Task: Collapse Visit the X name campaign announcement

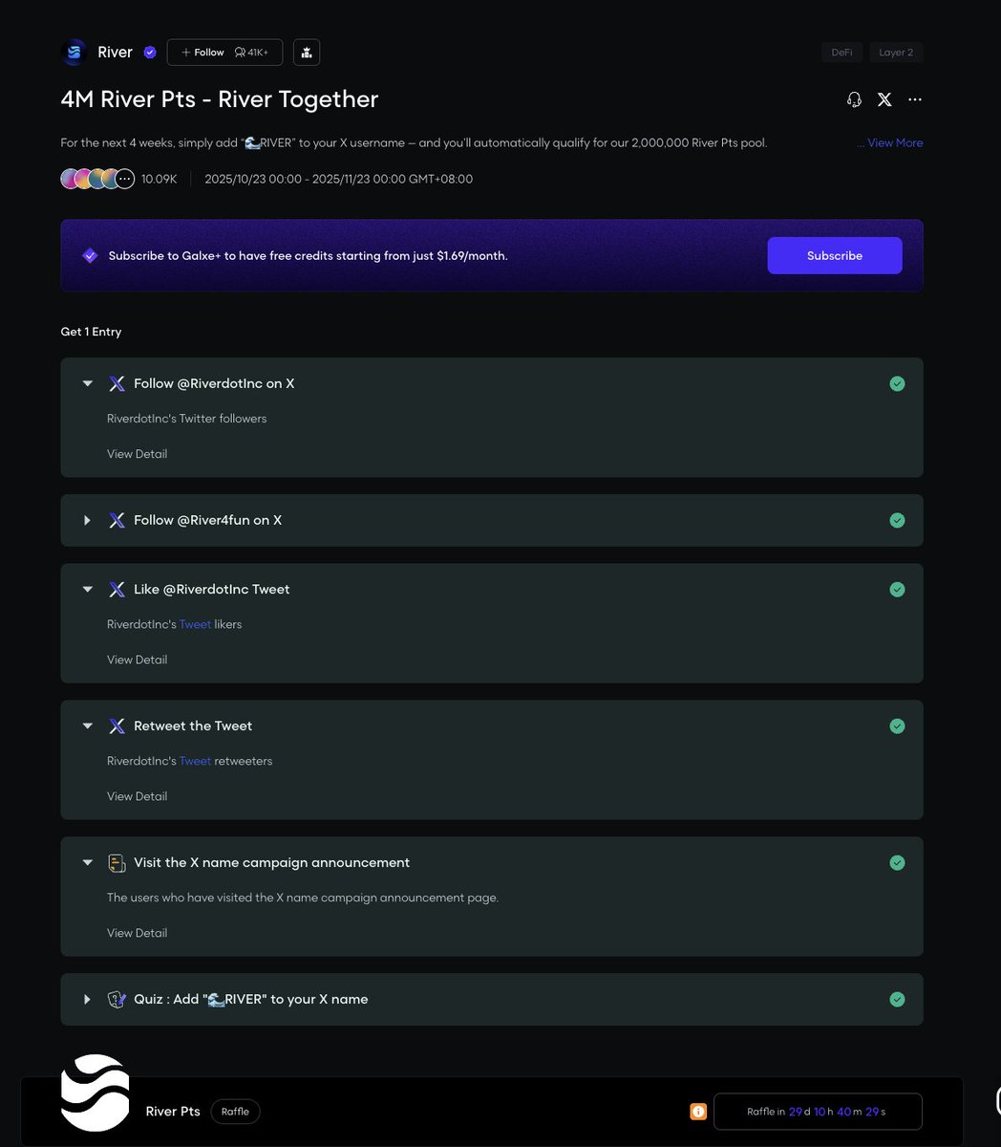Action: [87, 863]
